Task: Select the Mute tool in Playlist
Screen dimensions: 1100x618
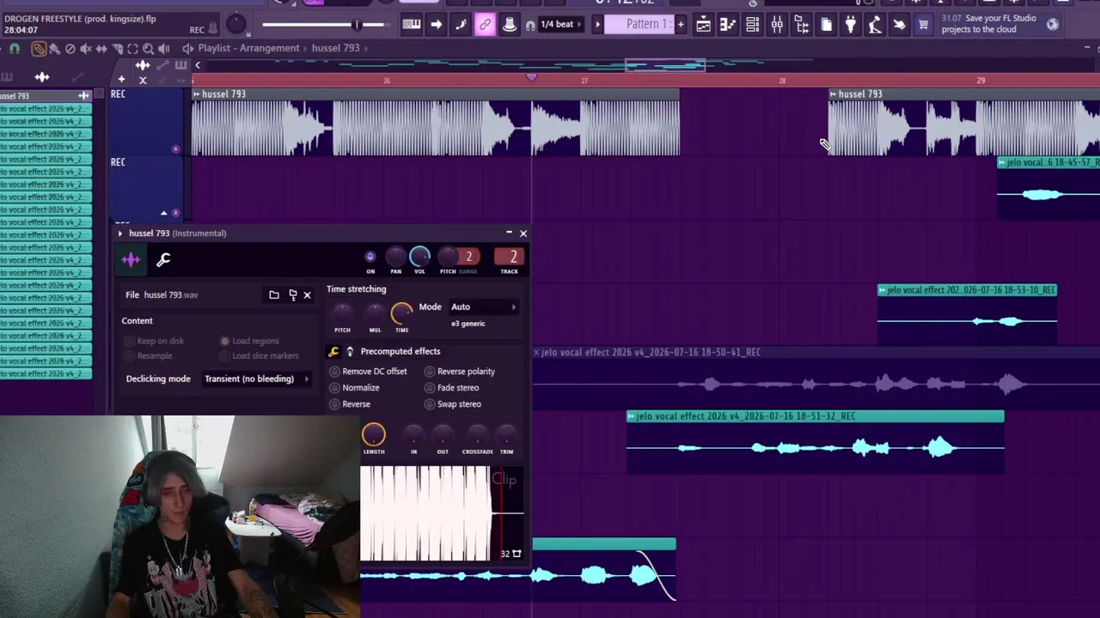Action: tap(86, 49)
